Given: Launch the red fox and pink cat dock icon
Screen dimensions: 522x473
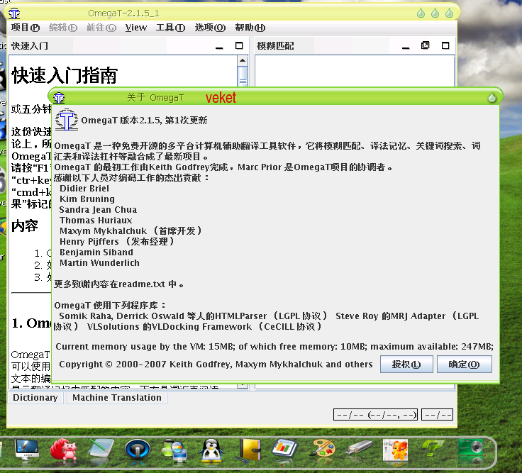Looking at the screenshot, I should tap(64, 450).
